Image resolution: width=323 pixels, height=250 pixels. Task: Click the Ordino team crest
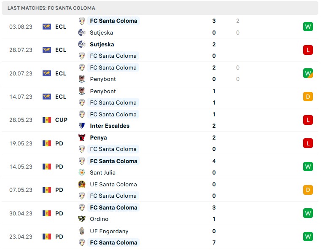(82, 219)
